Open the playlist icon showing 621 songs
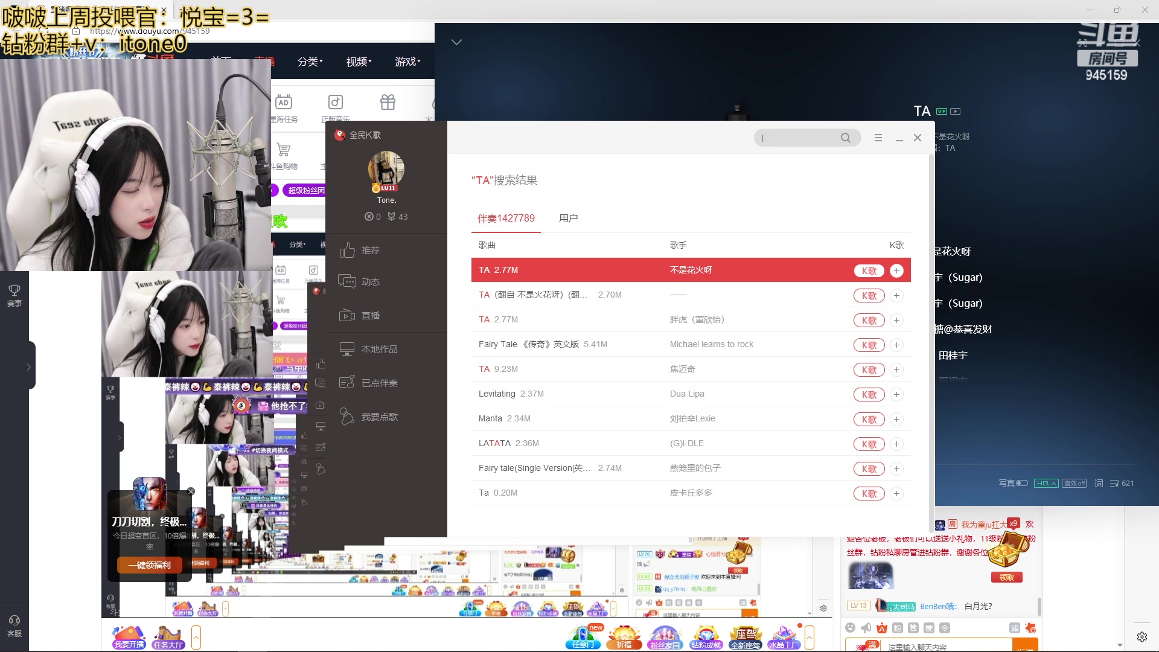The width and height of the screenshot is (1159, 652). coord(1117,483)
